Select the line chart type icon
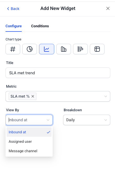 tap(47, 49)
